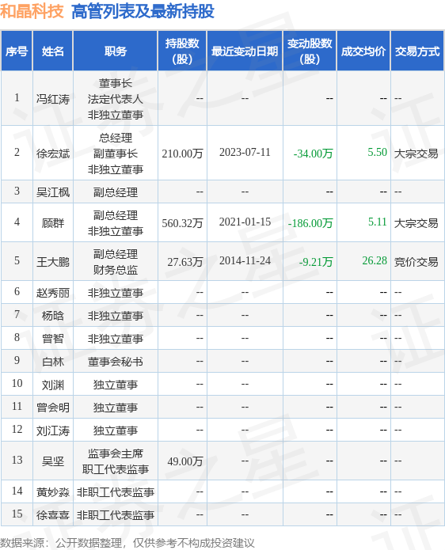The width and height of the screenshot is (445, 550).
Task: Click the 和晶科技 company title
Action: (32, 11)
